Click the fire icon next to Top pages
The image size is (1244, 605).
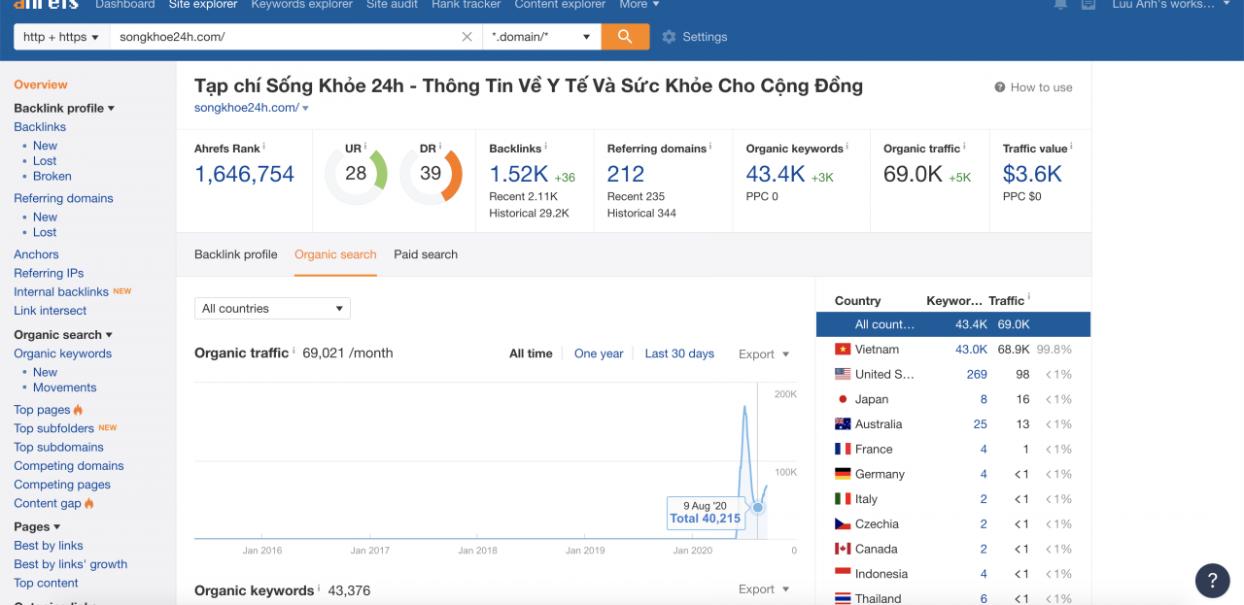(79, 410)
